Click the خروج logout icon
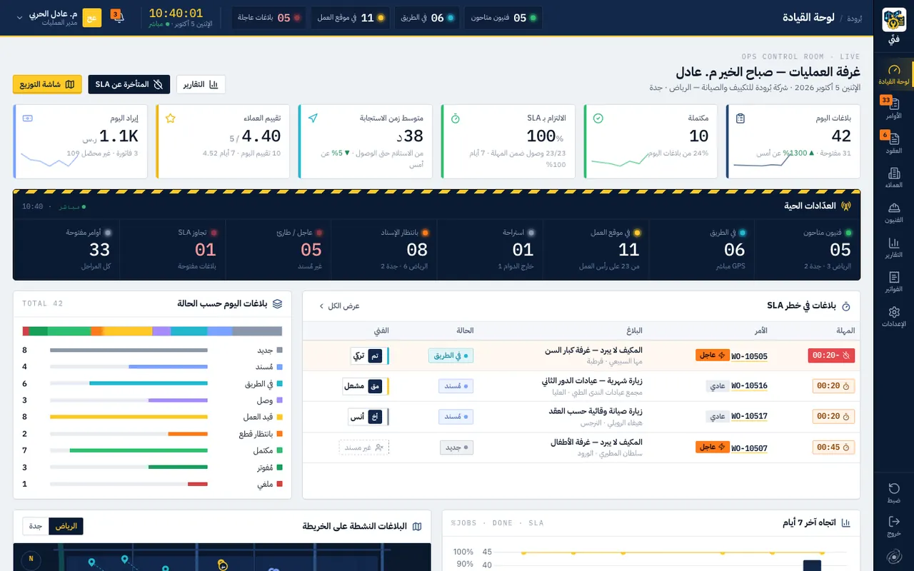This screenshot has width=914, height=571. pyautogui.click(x=894, y=526)
